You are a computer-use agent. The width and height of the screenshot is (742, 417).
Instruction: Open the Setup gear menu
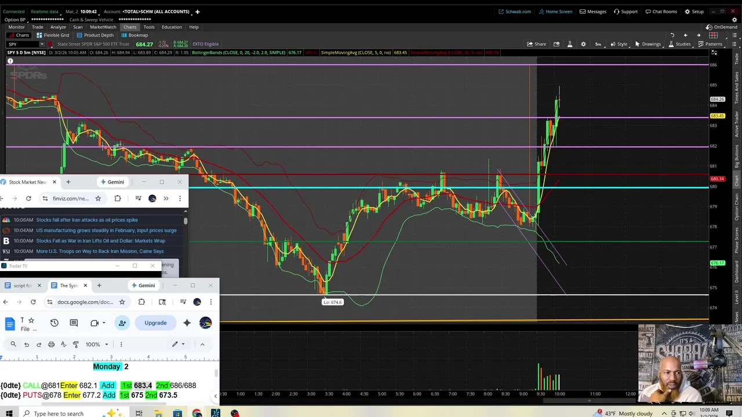pyautogui.click(x=694, y=12)
